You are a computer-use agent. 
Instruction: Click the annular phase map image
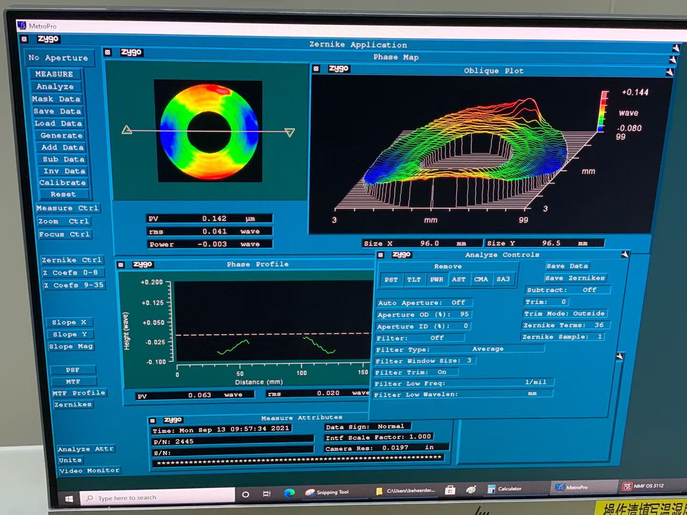coord(209,132)
